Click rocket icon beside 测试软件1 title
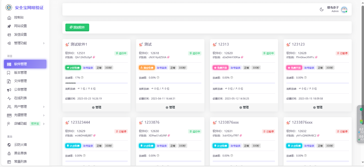Image resolution: width=364 pixels, height=167 pixels. point(67,44)
